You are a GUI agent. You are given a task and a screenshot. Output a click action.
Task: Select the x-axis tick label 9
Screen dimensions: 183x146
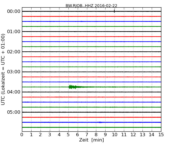[x=105, y=134]
